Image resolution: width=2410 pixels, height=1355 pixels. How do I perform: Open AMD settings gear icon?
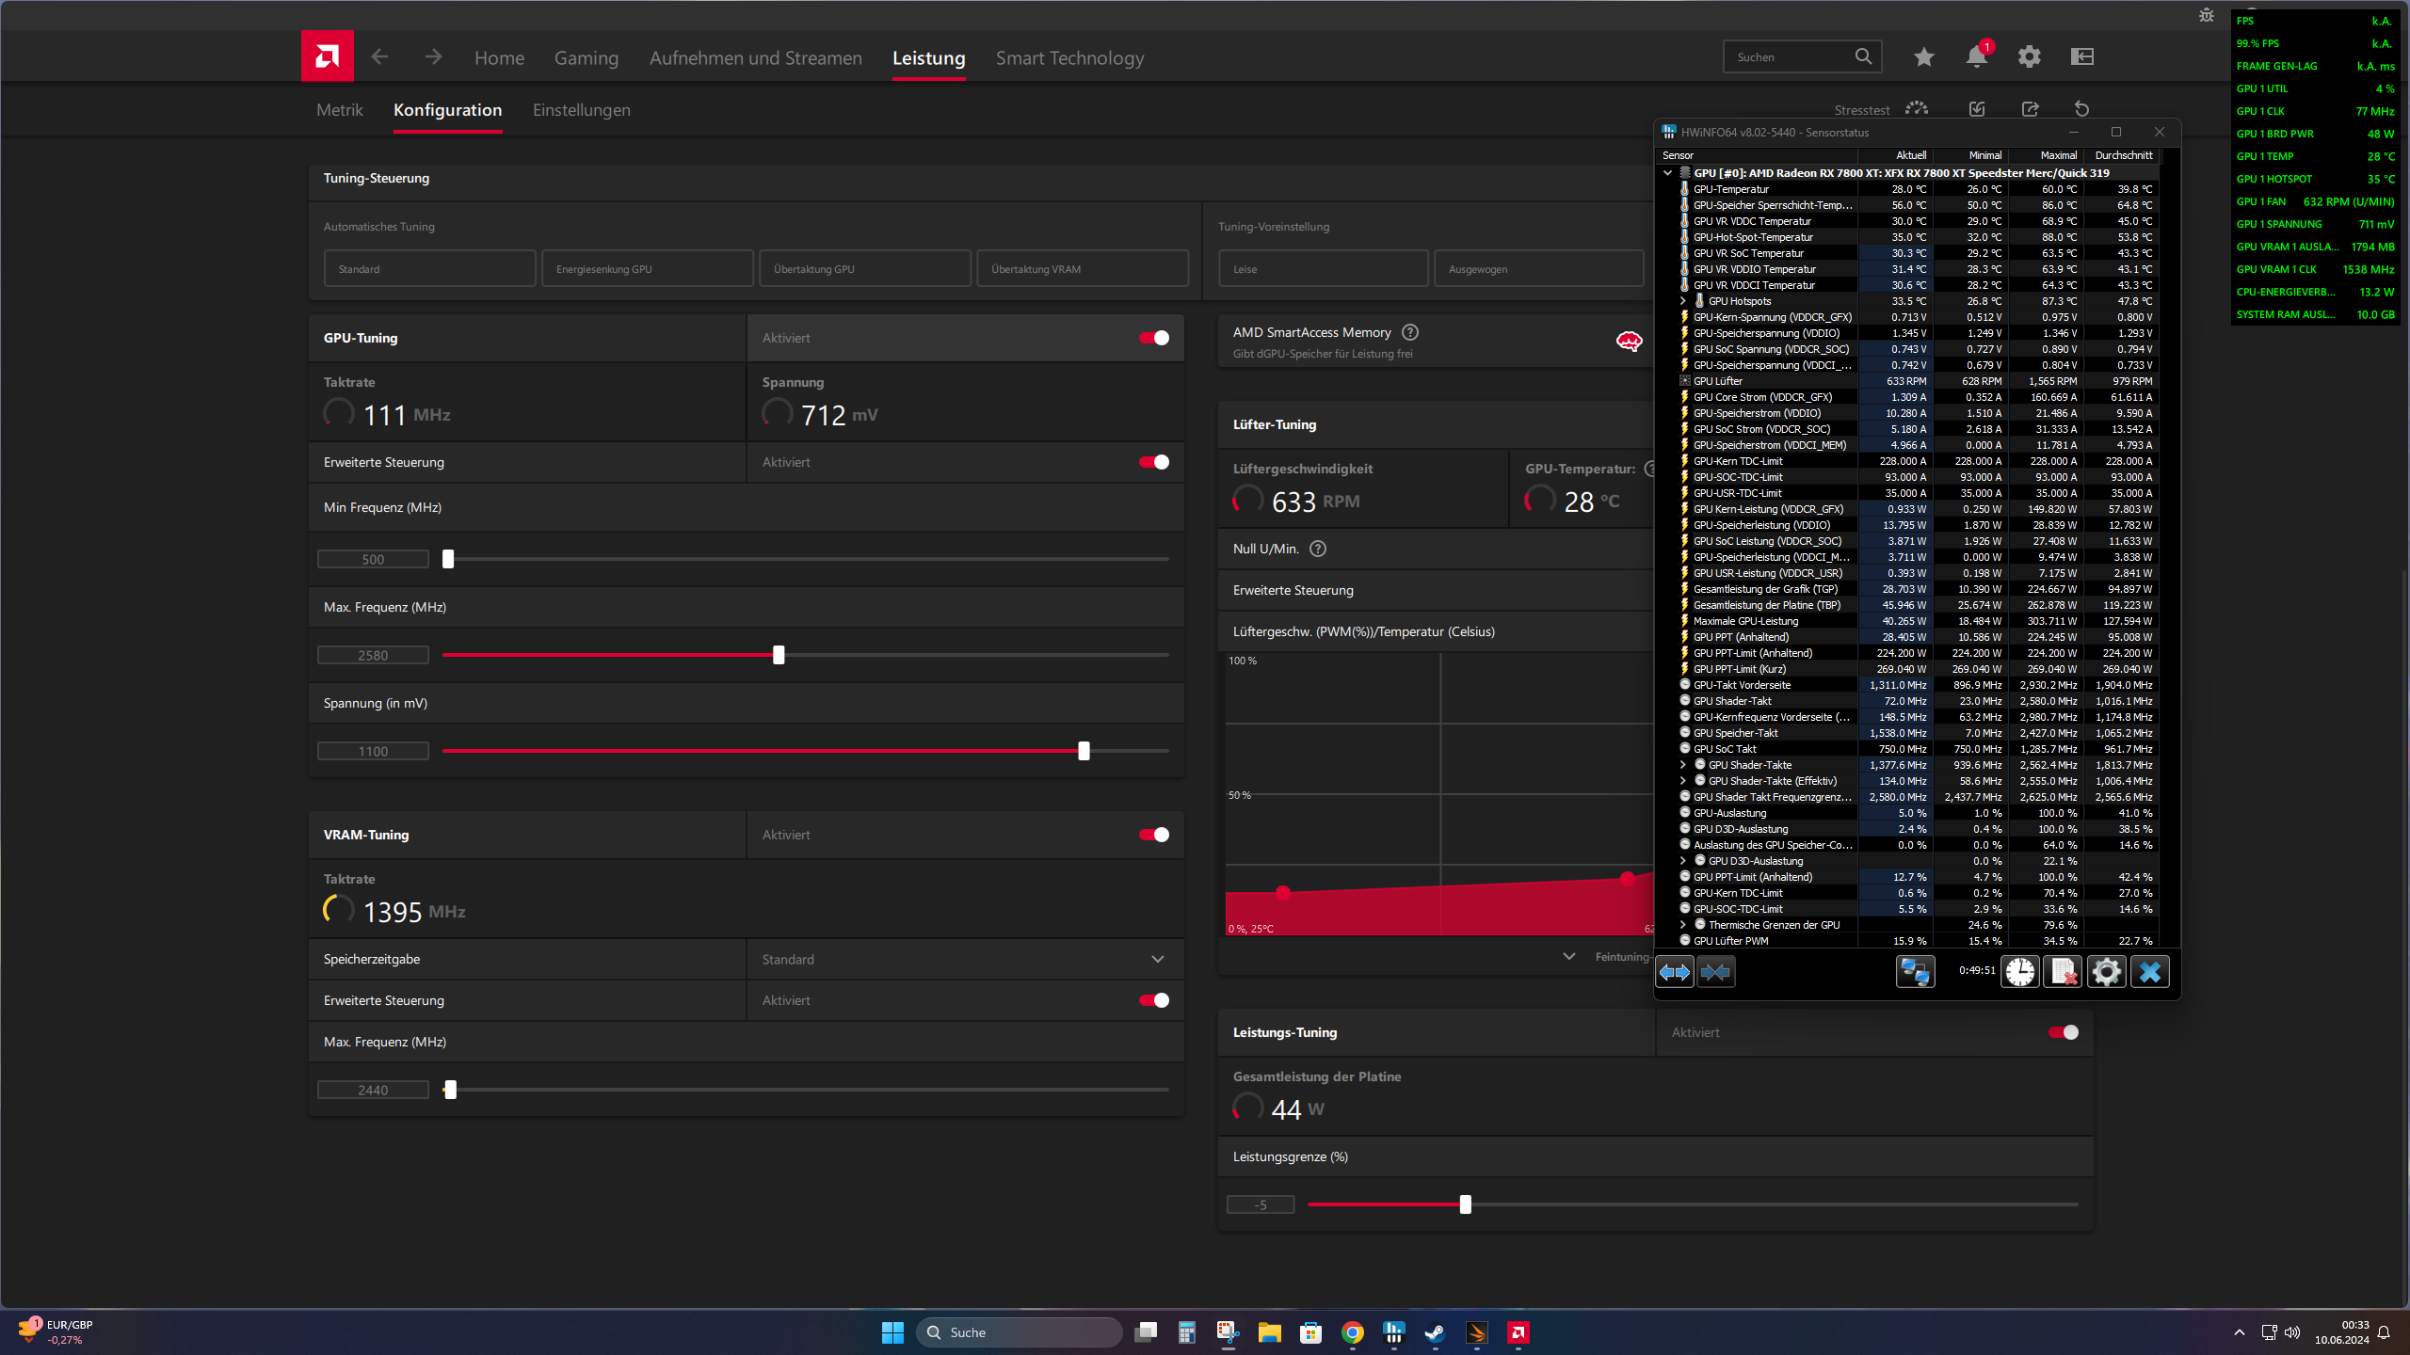click(2029, 57)
